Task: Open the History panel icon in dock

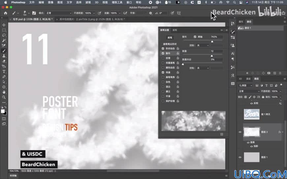Action: [x=233, y=24]
